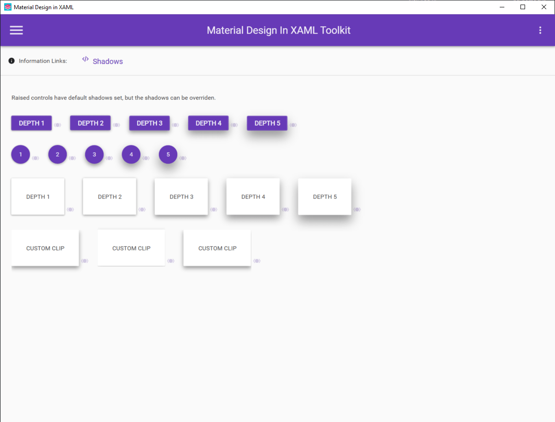555x422 pixels.
Task: Select the white DEPTH 1 card
Action: [x=38, y=197]
